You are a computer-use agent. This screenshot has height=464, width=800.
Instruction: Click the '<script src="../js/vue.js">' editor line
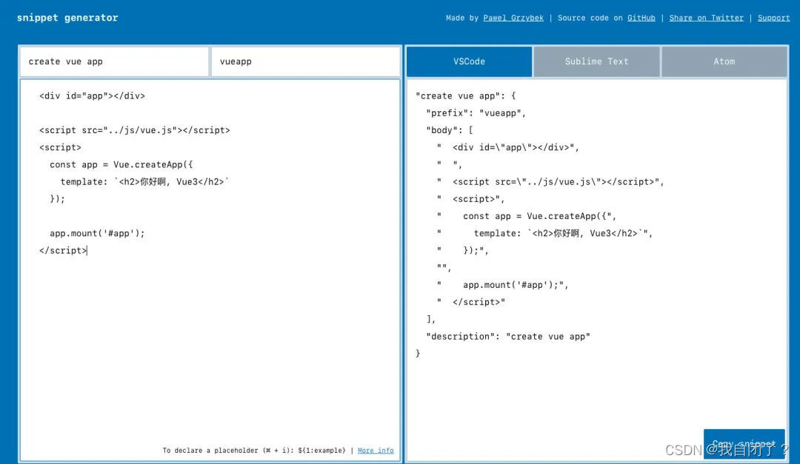coord(135,130)
